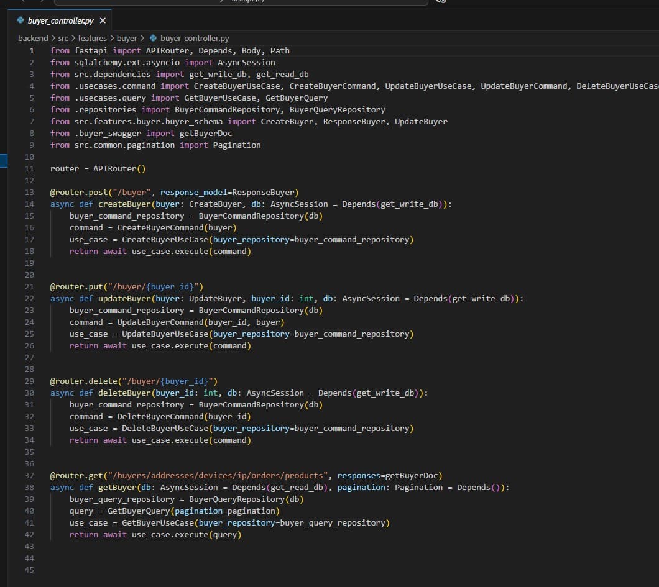This screenshot has width=659, height=587.
Task: Click 'deleteBuyer' function name on line 30
Action: 124,393
